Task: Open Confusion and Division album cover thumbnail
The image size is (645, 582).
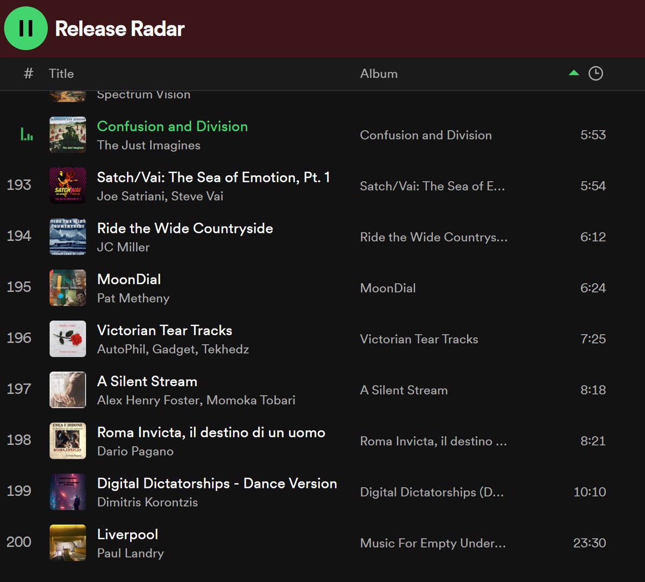Action: pyautogui.click(x=68, y=135)
